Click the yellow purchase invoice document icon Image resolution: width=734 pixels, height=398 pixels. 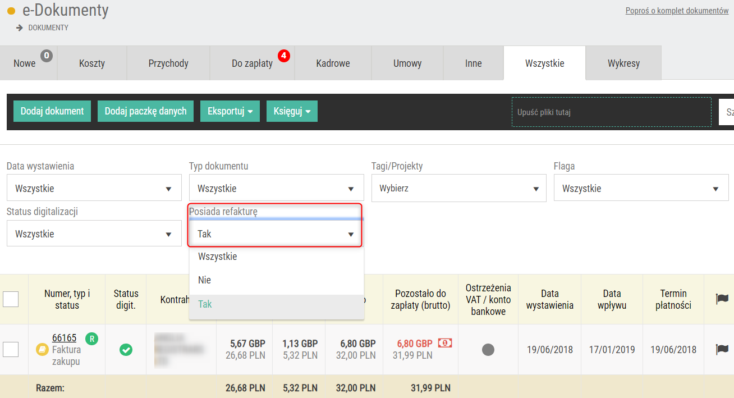(x=42, y=350)
